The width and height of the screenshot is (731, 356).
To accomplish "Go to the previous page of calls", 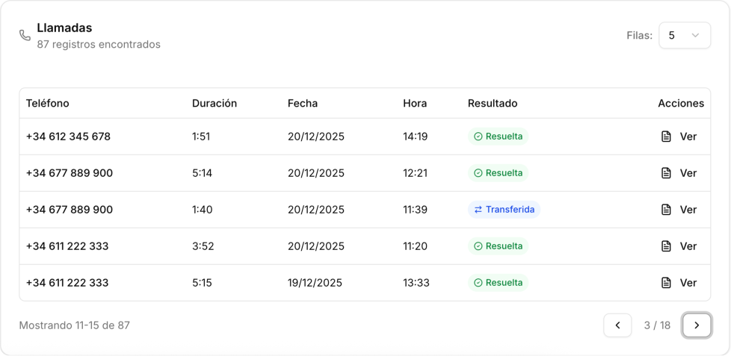I will pyautogui.click(x=617, y=325).
